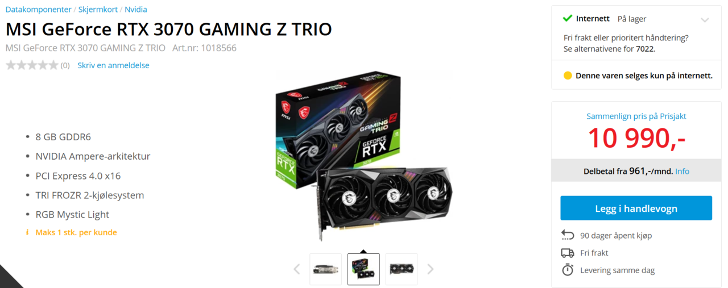The width and height of the screenshot is (728, 288).
Task: Click the green checkmark stock icon
Action: point(567,18)
